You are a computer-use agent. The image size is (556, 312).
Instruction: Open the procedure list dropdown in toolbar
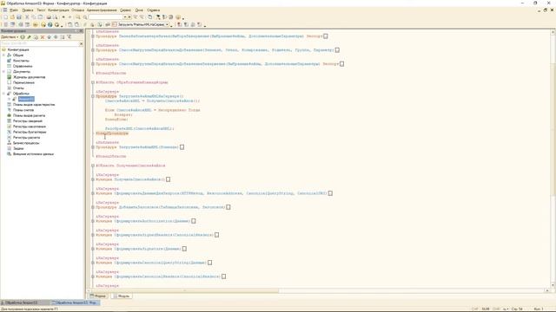click(x=167, y=25)
